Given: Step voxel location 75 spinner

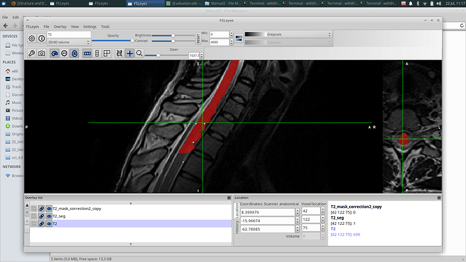Looking at the screenshot, I should click(323, 228).
